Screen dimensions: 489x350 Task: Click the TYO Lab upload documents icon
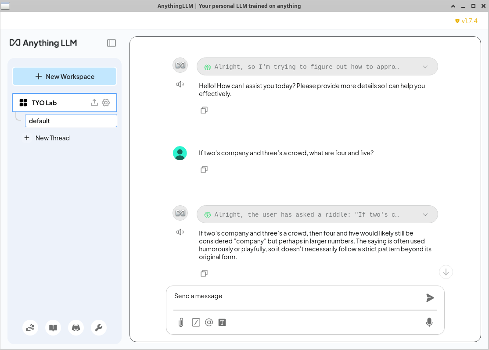[94, 103]
